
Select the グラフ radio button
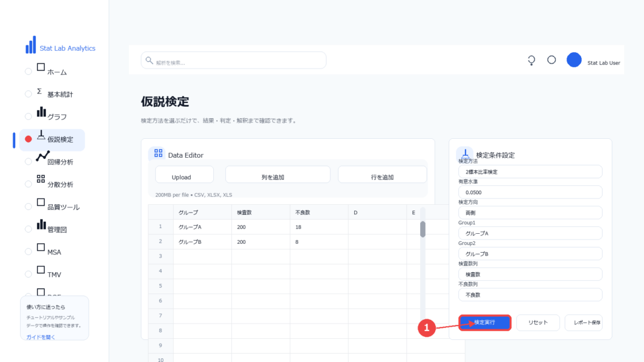click(28, 116)
